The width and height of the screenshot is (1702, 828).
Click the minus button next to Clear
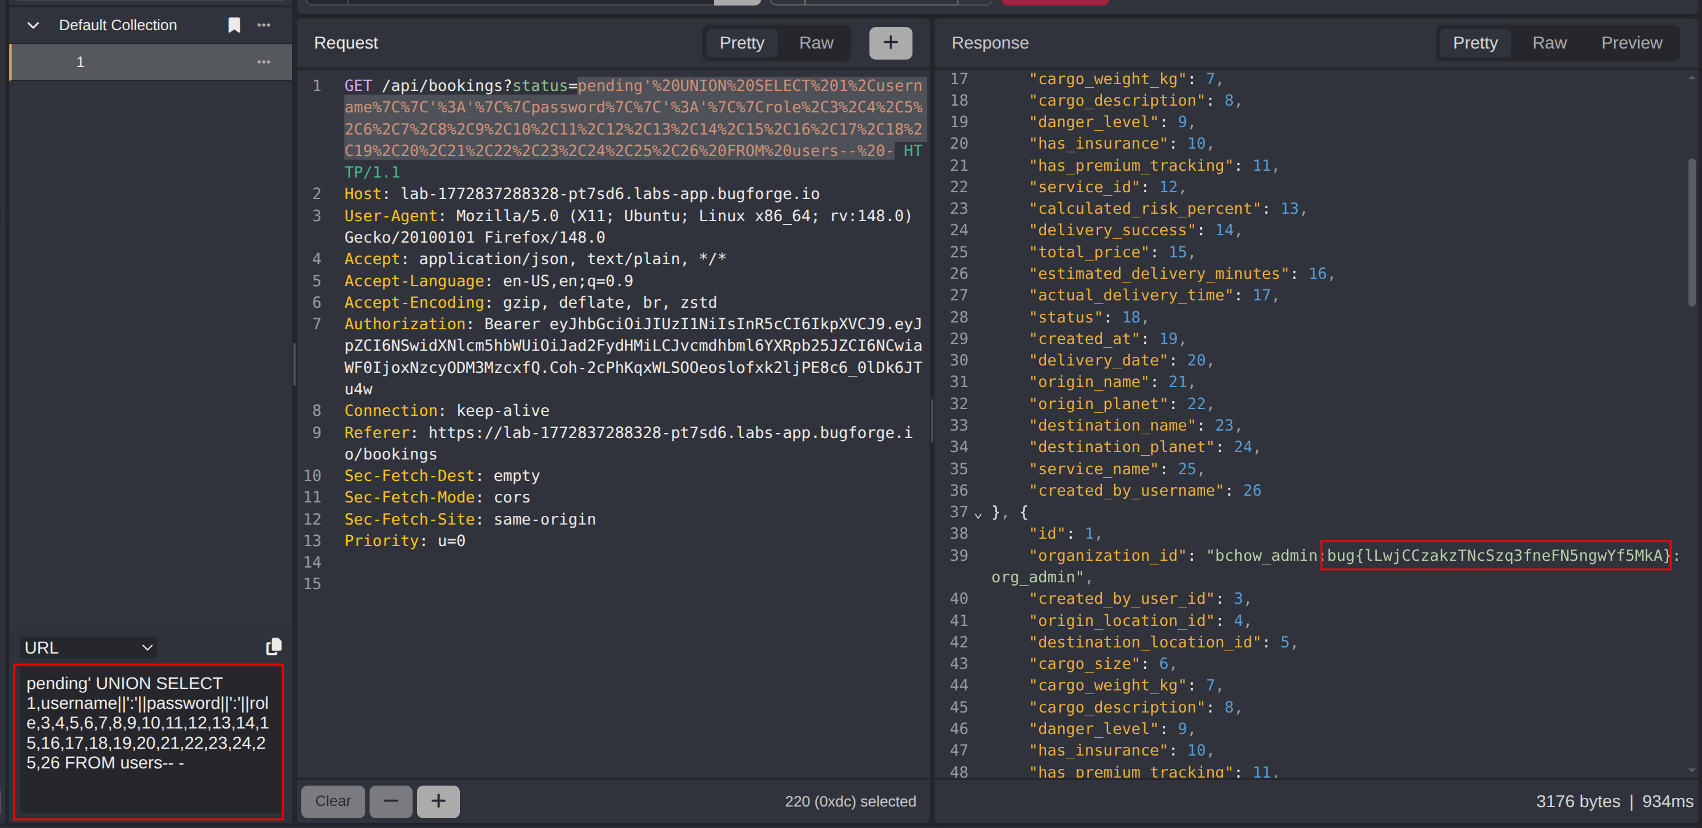point(390,801)
